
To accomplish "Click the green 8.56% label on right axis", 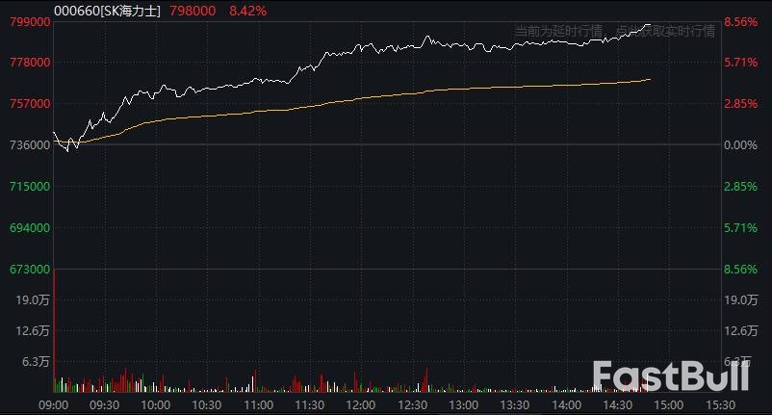I will tap(743, 270).
